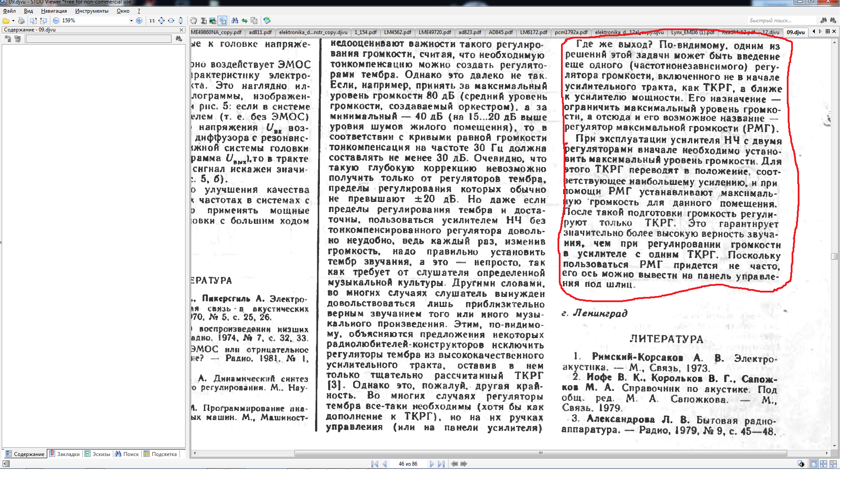Click the green arrows swap icon
Screen dimensions: 859x484
[245, 21]
